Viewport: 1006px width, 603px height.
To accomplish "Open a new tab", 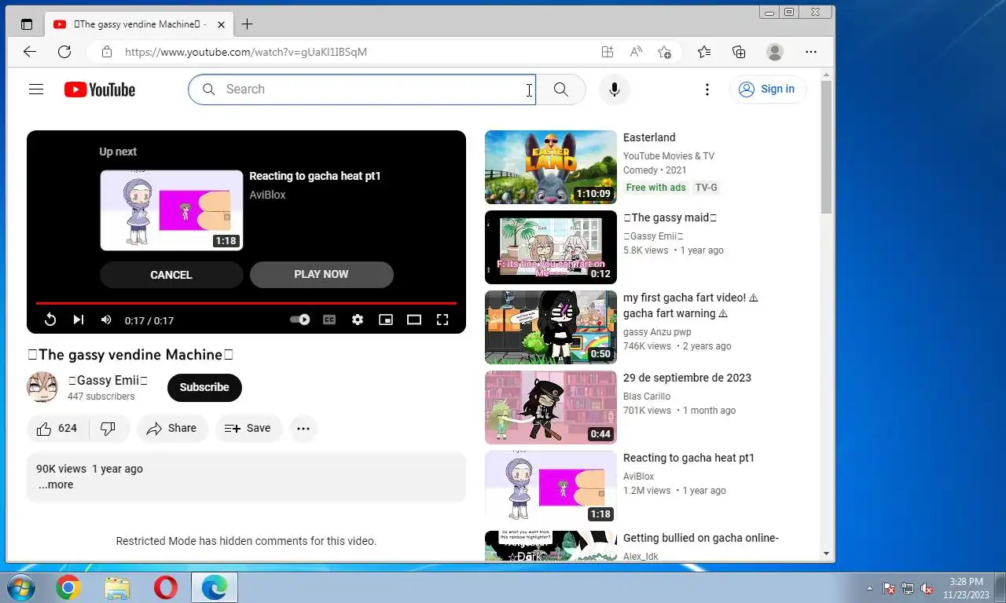I will [x=247, y=24].
